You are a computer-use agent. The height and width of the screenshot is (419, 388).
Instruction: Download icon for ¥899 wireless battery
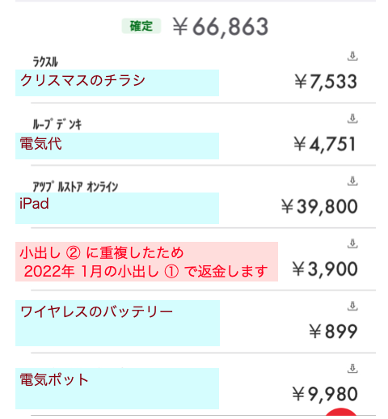pos(352,306)
